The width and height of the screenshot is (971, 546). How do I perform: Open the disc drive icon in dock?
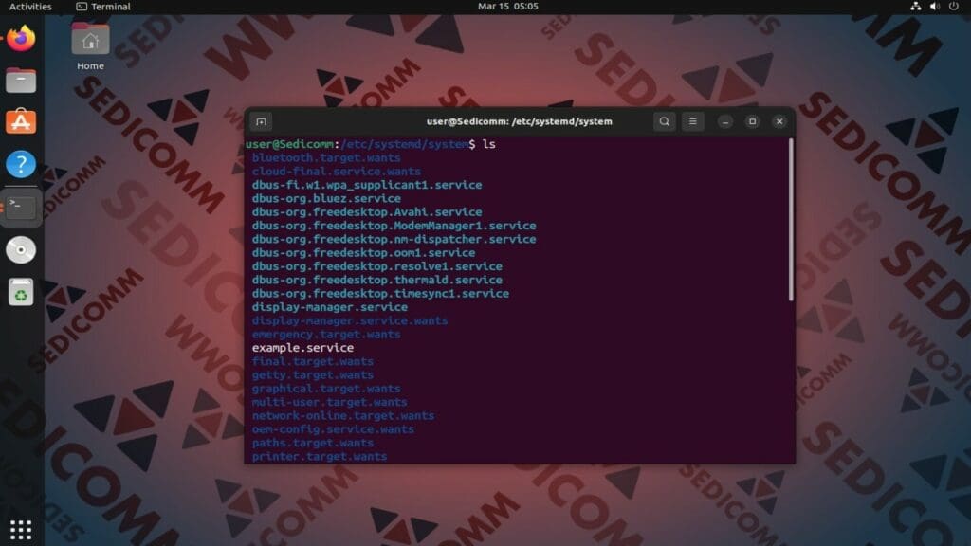pyautogui.click(x=21, y=250)
